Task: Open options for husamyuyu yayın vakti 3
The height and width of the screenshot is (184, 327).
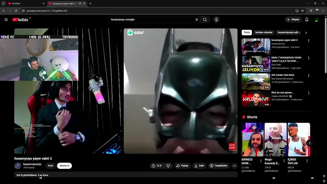Action: point(309,41)
